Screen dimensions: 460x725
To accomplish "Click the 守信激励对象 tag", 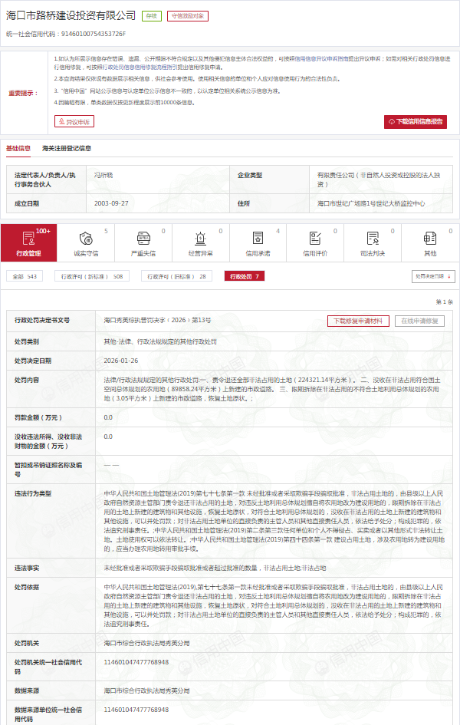I will [188, 15].
